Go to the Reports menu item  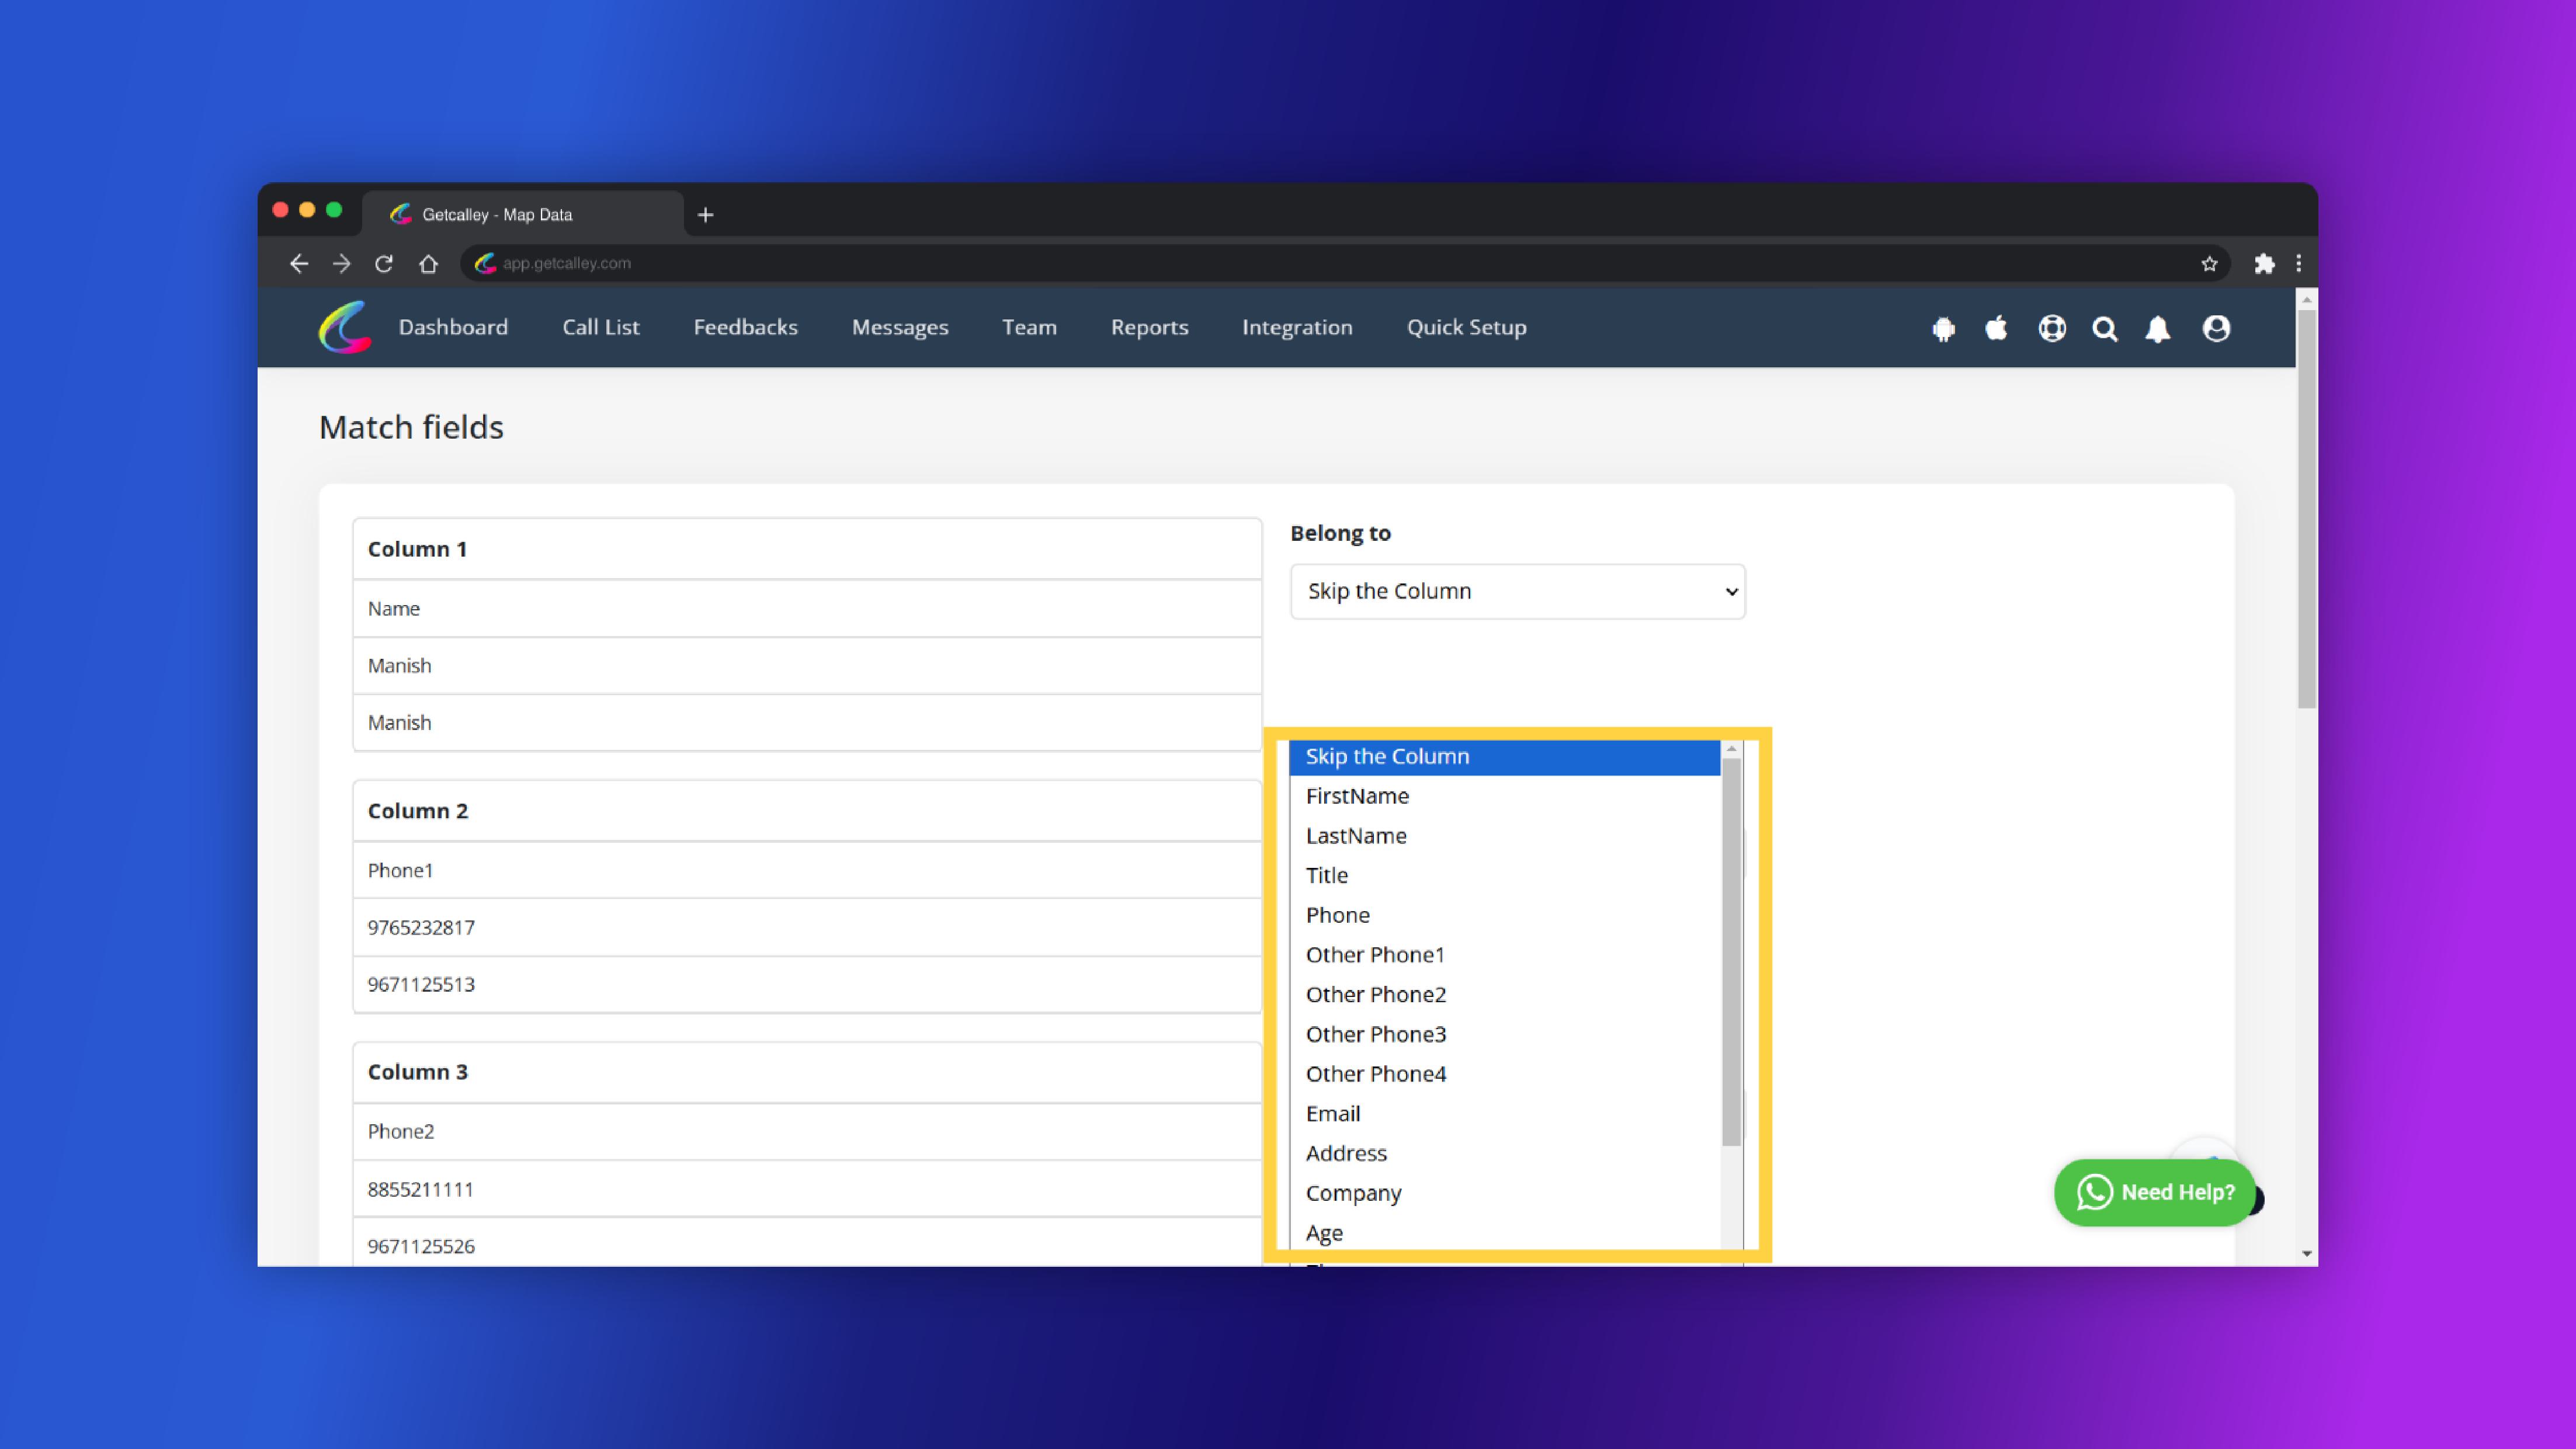pyautogui.click(x=1149, y=327)
